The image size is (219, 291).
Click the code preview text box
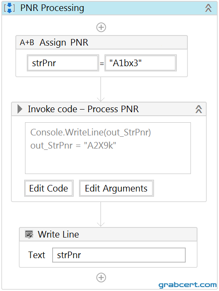click(x=108, y=148)
